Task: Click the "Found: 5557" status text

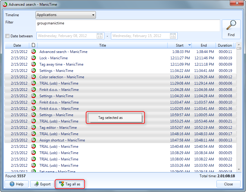Action: click(15, 176)
